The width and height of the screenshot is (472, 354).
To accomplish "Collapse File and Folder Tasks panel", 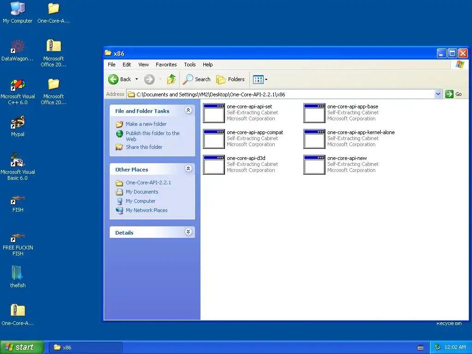I will click(188, 110).
